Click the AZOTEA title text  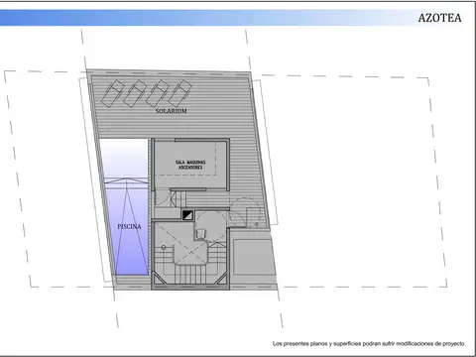tap(439, 18)
